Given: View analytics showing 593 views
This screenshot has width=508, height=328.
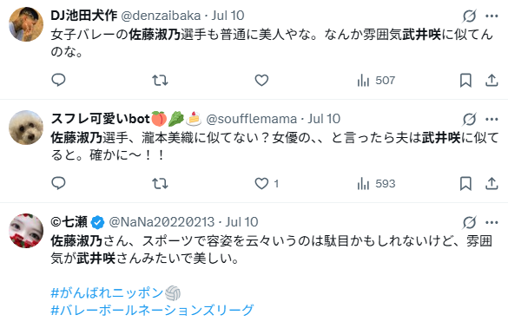Looking at the screenshot, I should 376,184.
